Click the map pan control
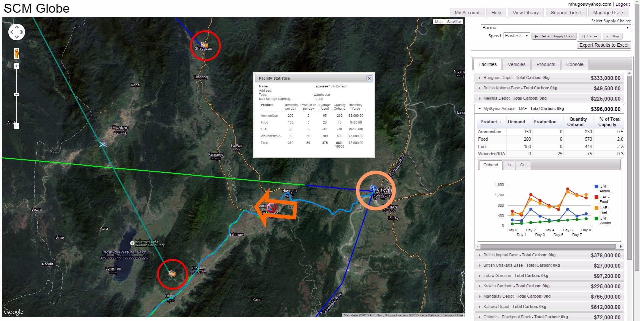Image resolution: width=640 pixels, height=321 pixels. [17, 32]
